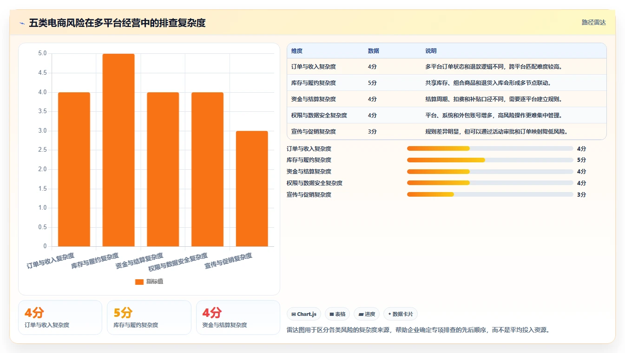The height and width of the screenshot is (353, 625).
Task: Click the 库存与履约复杂度 progress bar
Action: [490, 160]
